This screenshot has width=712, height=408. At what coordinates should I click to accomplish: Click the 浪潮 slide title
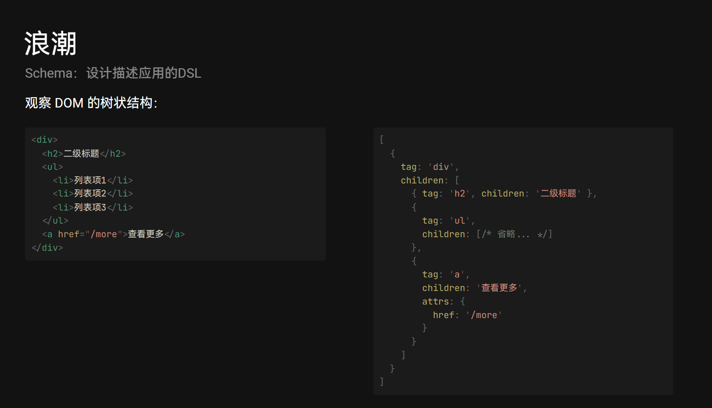[50, 44]
